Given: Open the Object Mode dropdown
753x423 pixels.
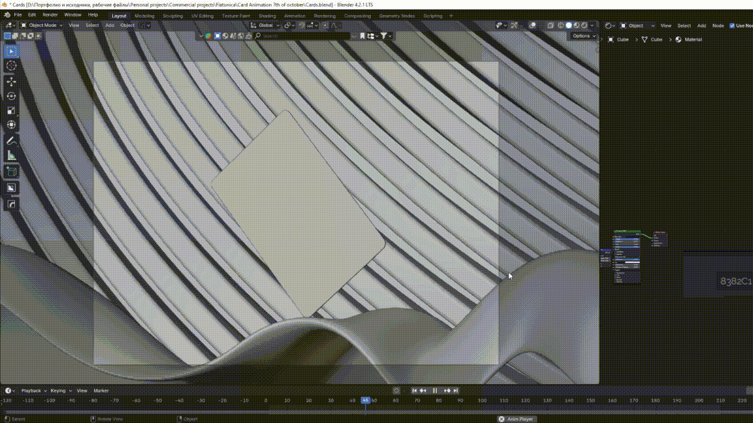Looking at the screenshot, I should pyautogui.click(x=42, y=26).
